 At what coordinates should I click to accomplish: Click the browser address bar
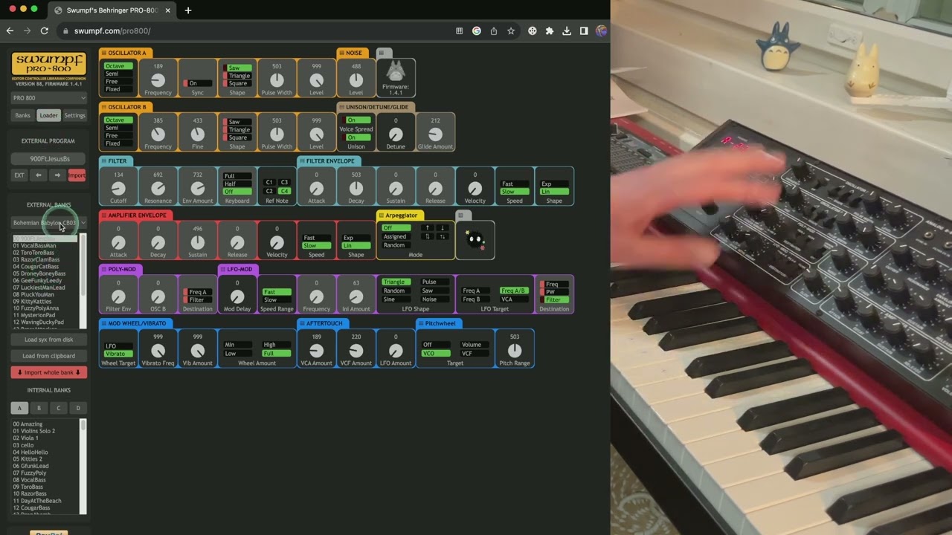[x=260, y=31]
